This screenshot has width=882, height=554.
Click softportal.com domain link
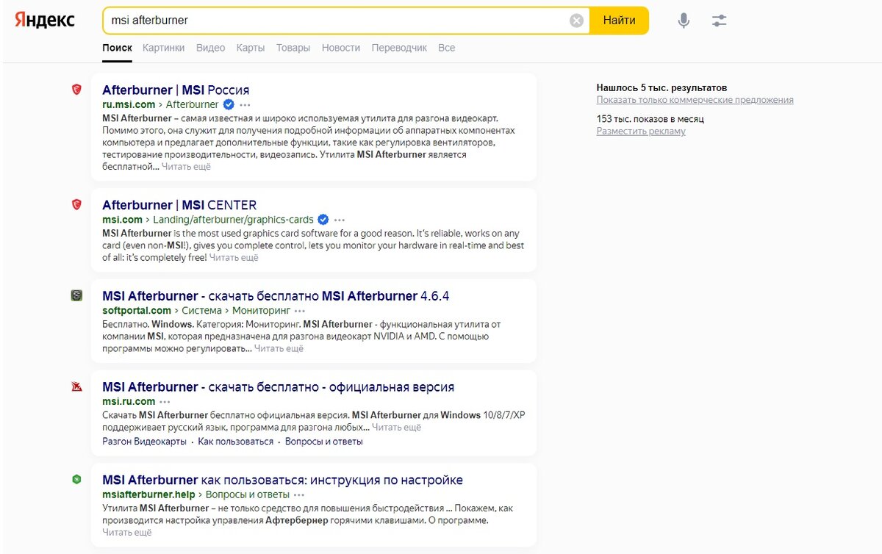(136, 311)
